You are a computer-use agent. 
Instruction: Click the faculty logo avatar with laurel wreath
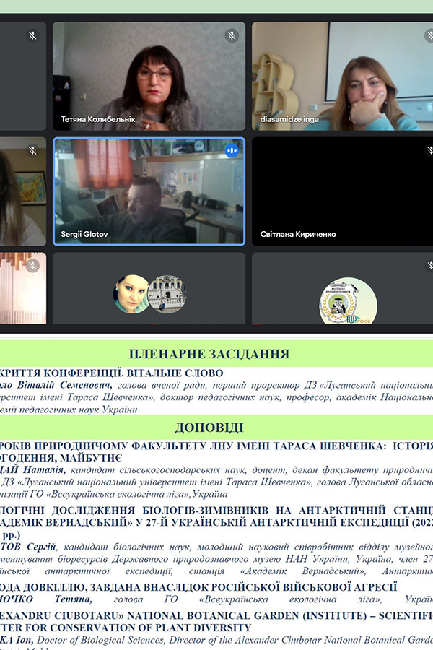[x=348, y=301]
